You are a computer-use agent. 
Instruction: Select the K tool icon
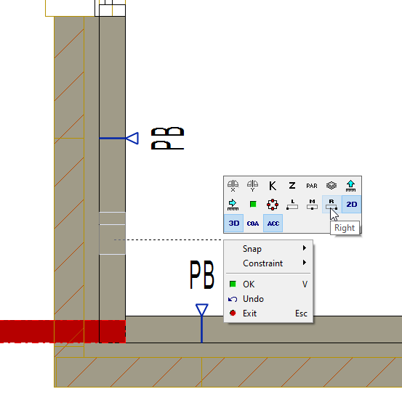point(273,186)
